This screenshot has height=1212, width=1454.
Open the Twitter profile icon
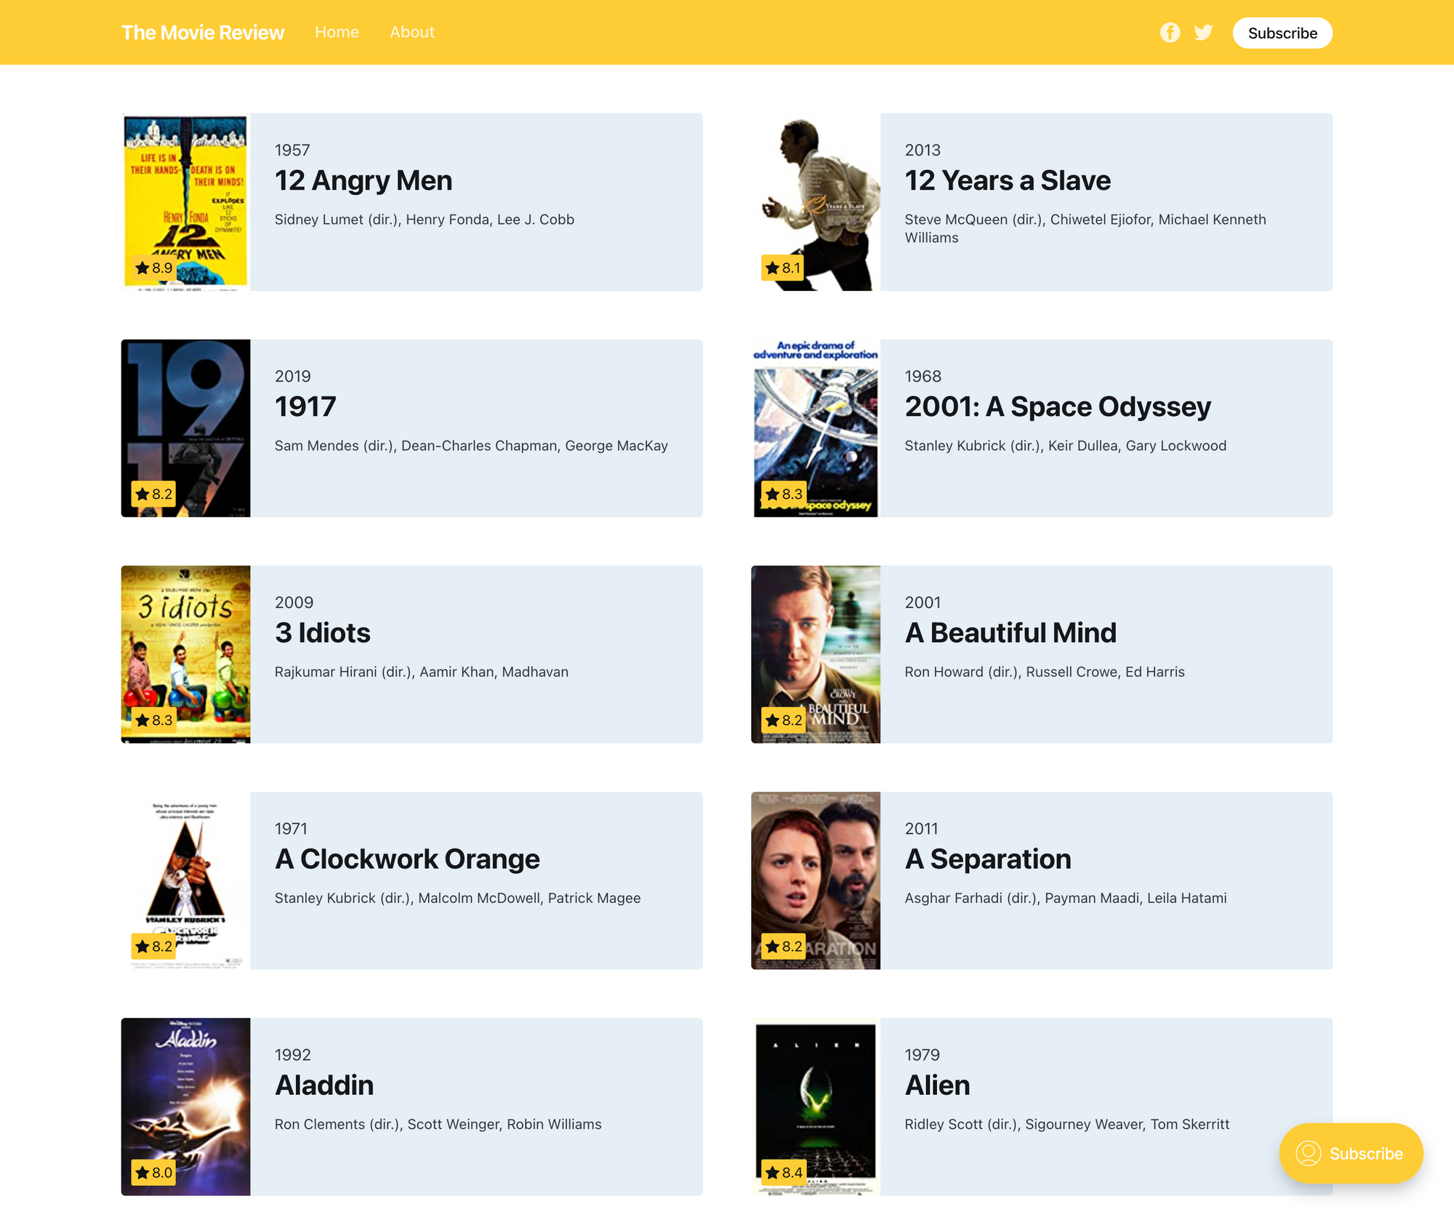tap(1204, 32)
